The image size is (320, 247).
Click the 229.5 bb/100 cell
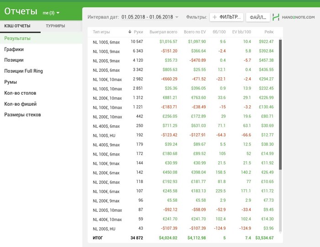pyautogui.click(x=221, y=191)
